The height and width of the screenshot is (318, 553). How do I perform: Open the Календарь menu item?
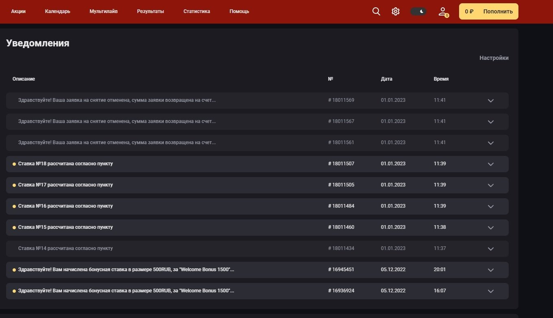(x=57, y=11)
